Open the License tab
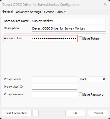110x119 pixels. click(49, 12)
